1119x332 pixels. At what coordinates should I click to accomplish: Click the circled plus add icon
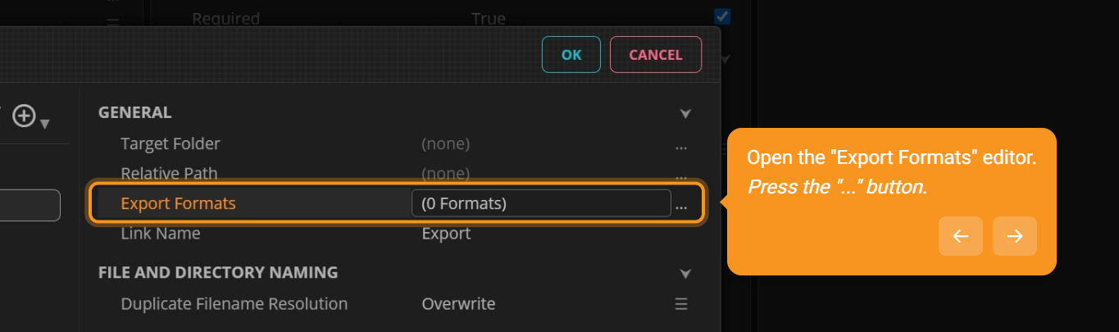[24, 117]
